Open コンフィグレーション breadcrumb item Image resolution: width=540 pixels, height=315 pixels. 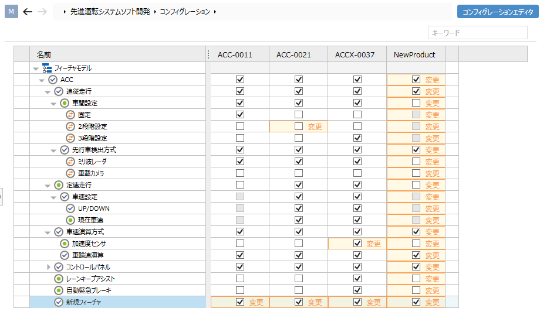[x=185, y=12]
